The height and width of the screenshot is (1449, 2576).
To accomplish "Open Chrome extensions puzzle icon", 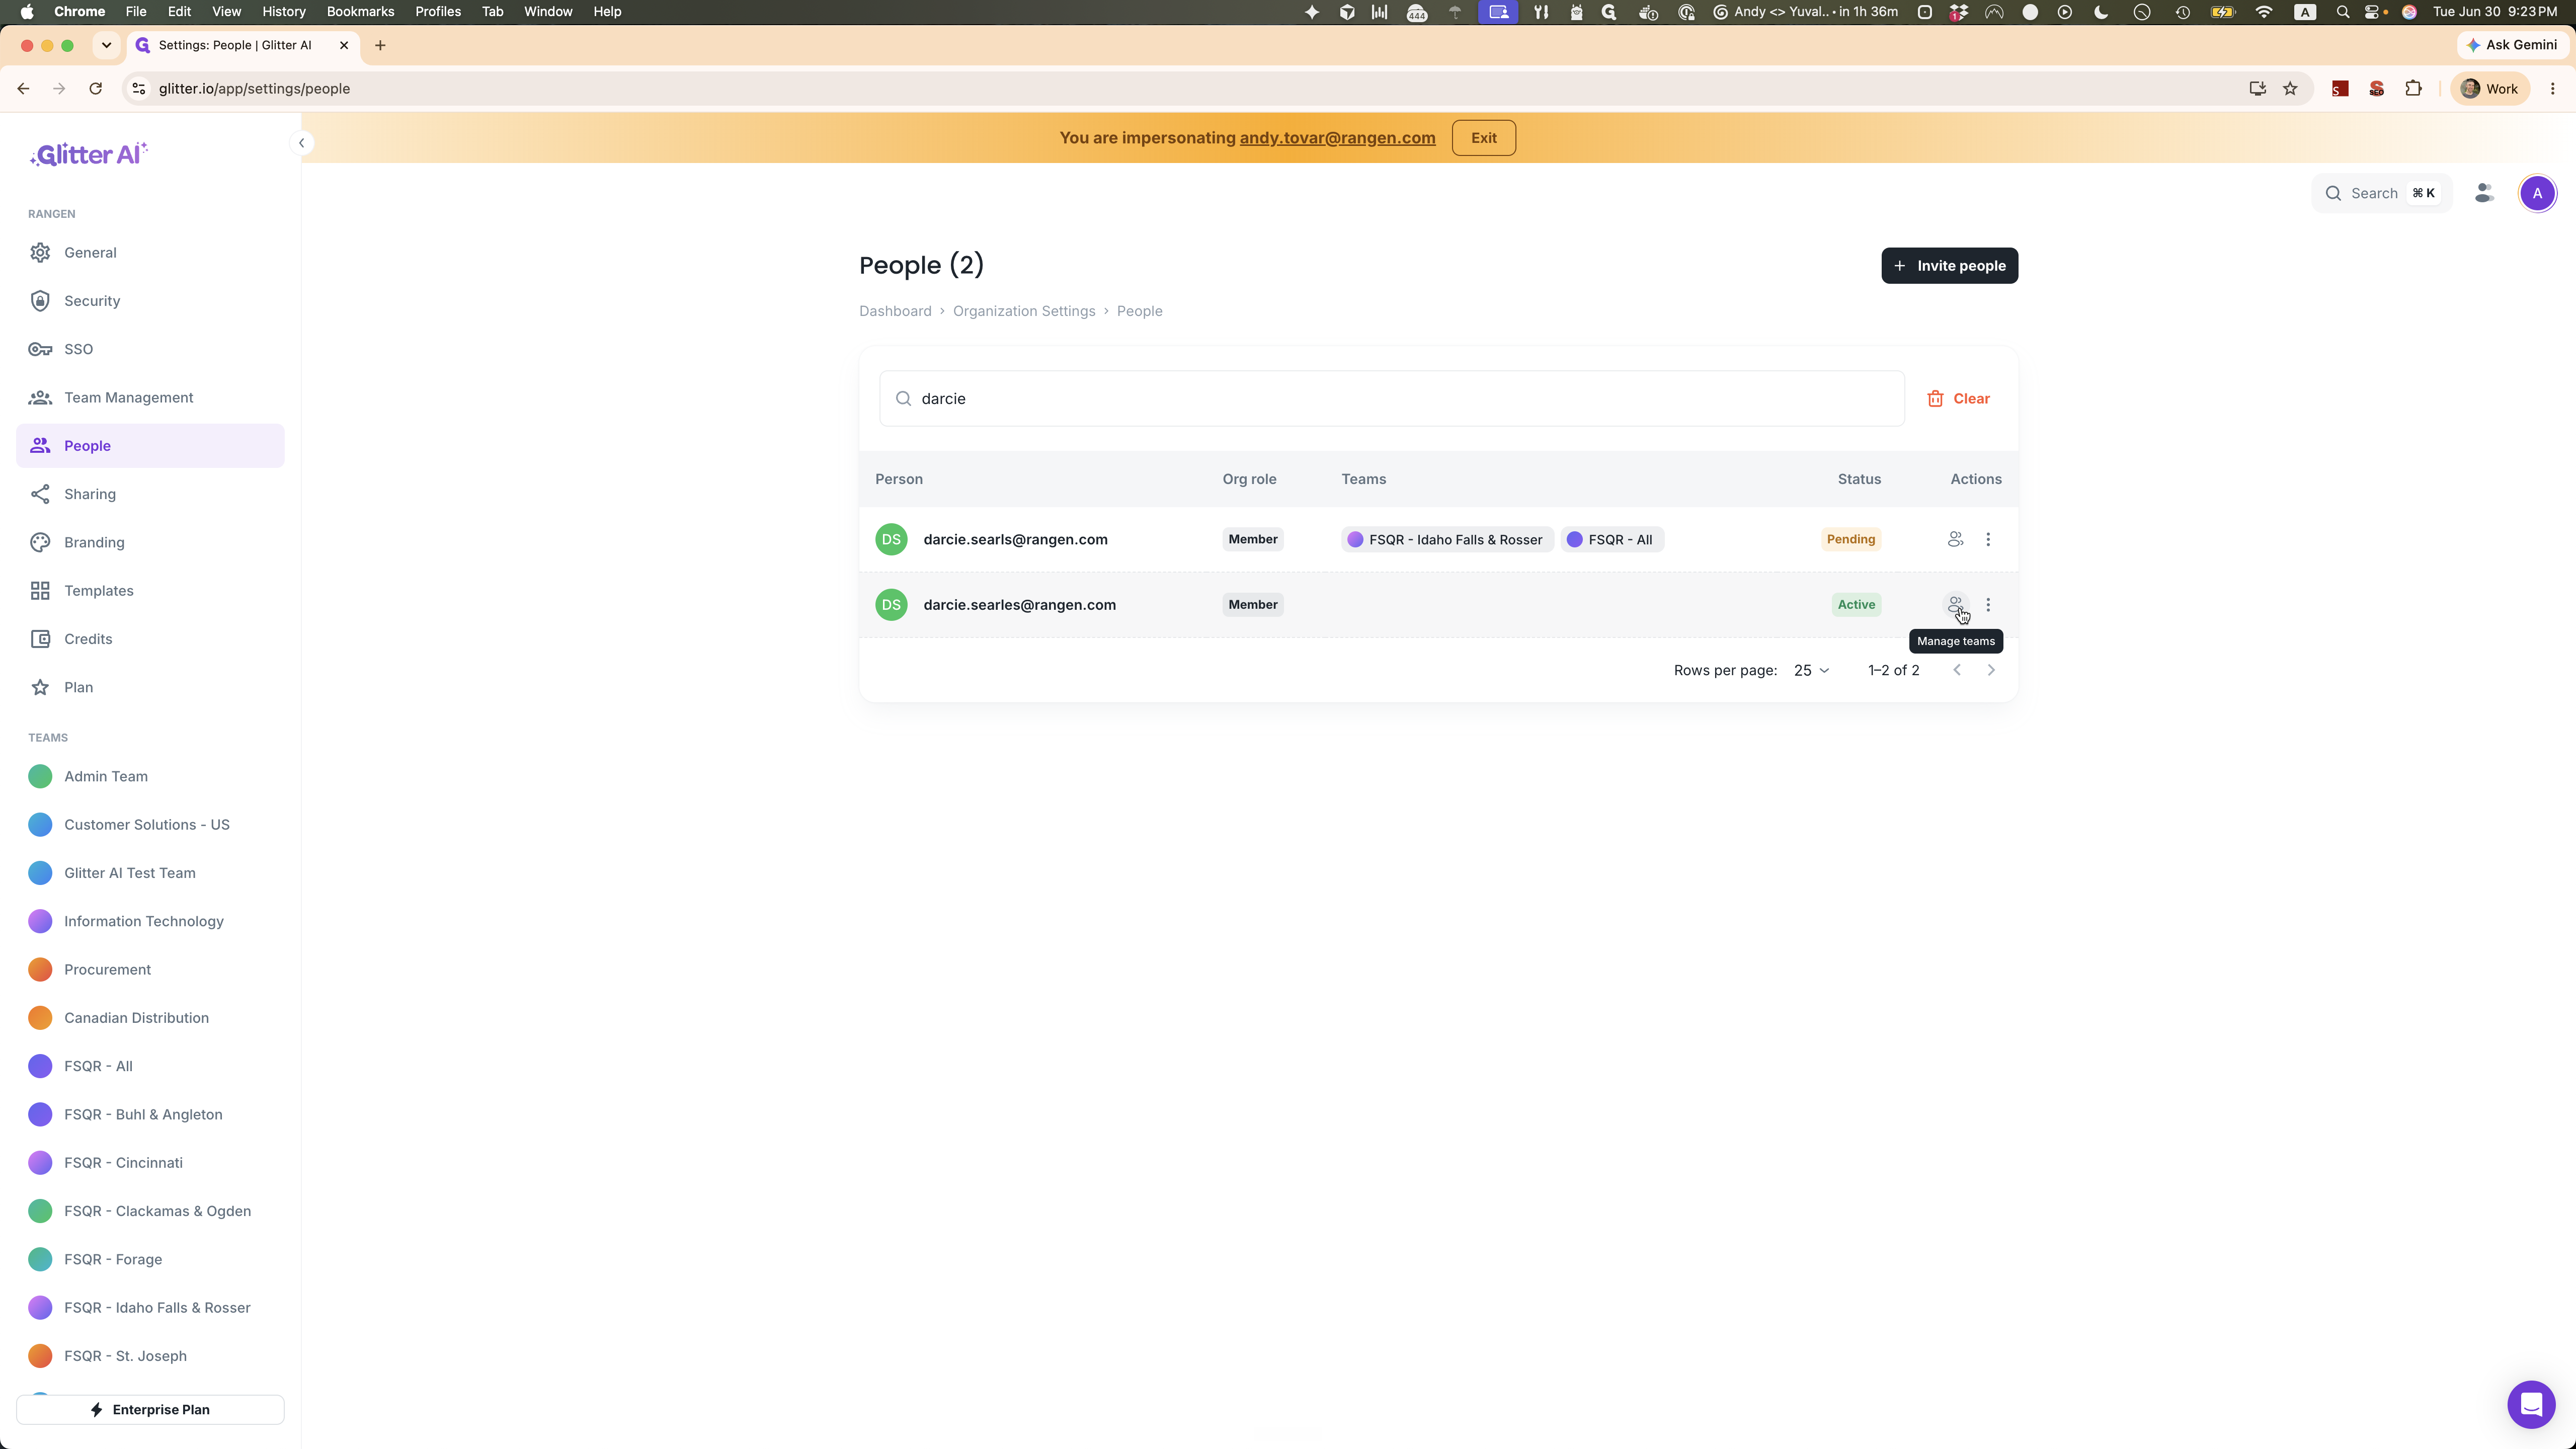I will tap(2413, 88).
